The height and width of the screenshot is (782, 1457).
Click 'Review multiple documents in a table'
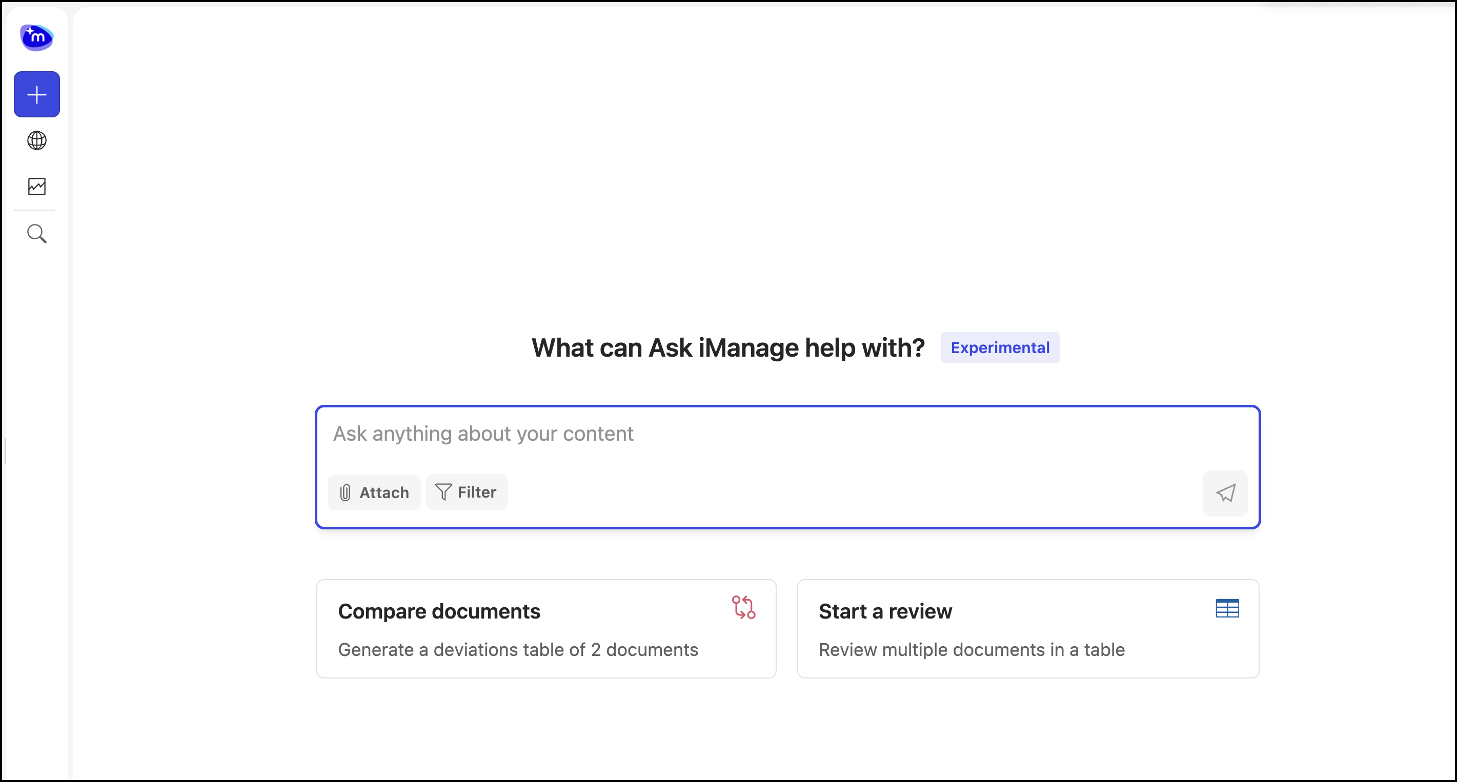[970, 650]
